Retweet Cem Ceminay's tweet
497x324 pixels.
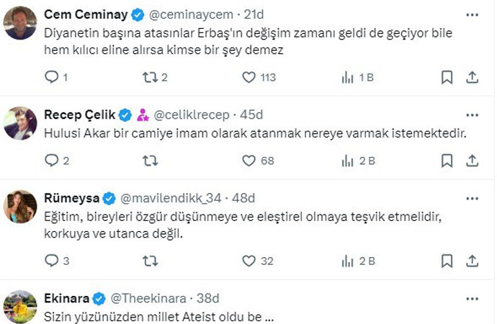[151, 77]
